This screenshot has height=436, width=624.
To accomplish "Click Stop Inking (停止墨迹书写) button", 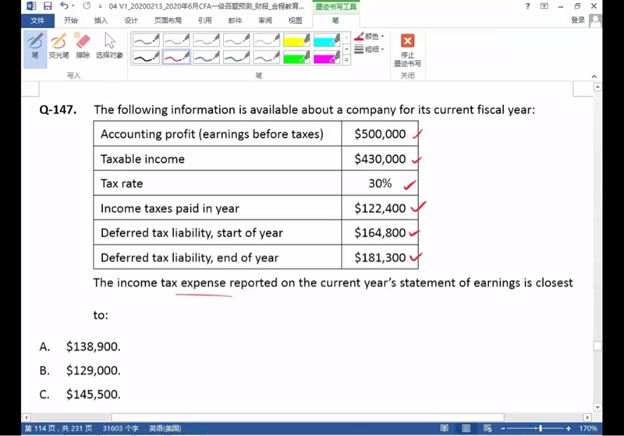I will pyautogui.click(x=407, y=48).
